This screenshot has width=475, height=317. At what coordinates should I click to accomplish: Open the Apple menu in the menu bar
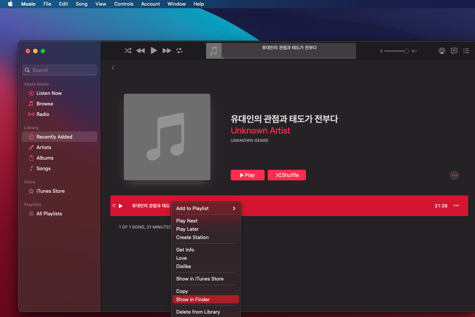click(x=11, y=4)
